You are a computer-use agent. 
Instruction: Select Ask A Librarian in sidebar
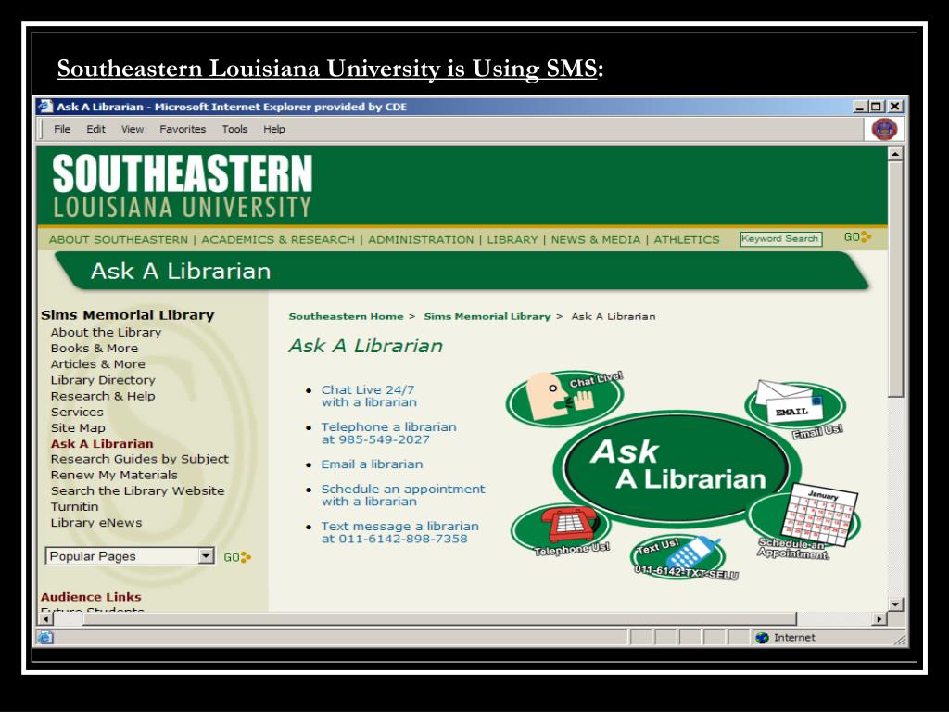(102, 443)
